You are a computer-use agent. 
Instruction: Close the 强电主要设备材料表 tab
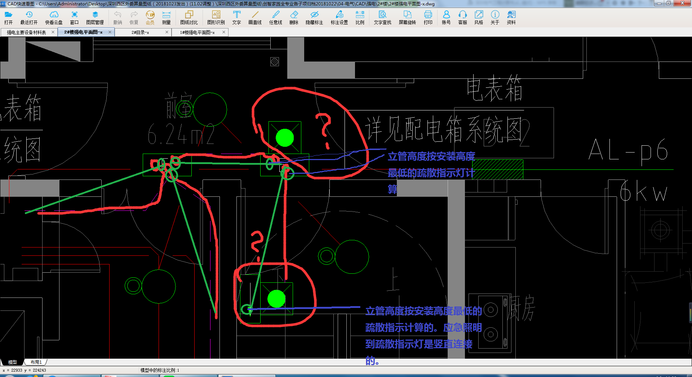point(53,32)
